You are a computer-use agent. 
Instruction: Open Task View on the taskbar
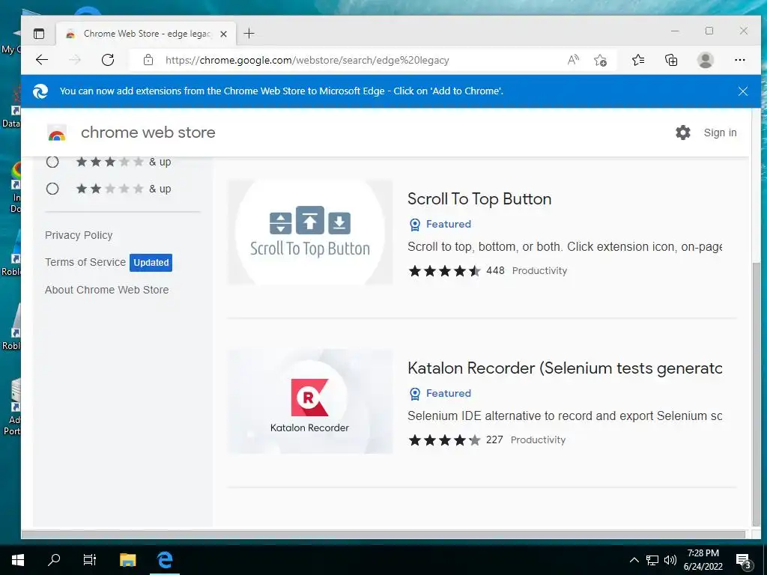pos(90,560)
